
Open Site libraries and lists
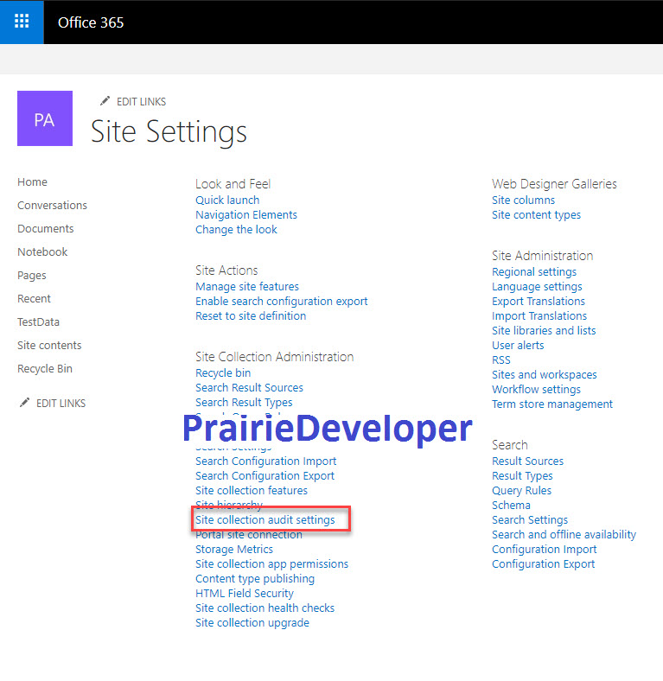pyautogui.click(x=544, y=330)
